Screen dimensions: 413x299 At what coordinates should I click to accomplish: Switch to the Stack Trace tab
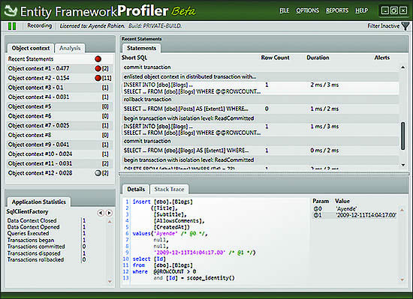coord(169,189)
